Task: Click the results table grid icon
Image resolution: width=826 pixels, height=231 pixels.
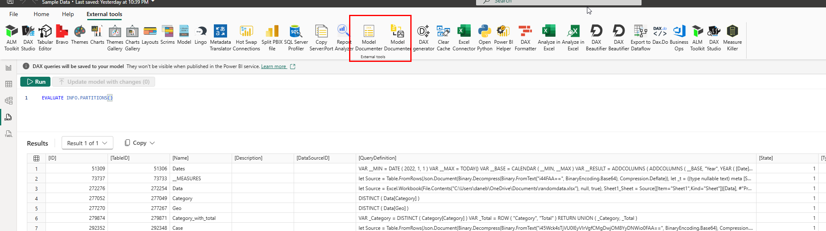Action: coord(36,158)
